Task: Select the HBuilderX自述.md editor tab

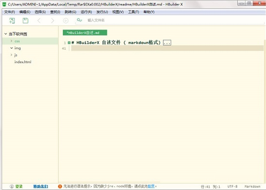Action: coord(85,33)
